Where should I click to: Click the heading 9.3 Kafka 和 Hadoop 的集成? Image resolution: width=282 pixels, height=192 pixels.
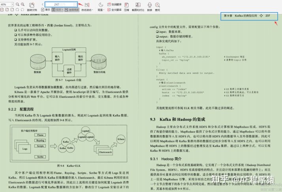coord(177,119)
